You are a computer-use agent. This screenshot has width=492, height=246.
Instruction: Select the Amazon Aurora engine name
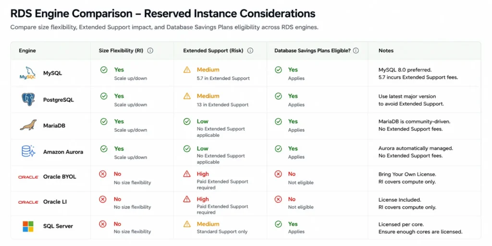63,152
